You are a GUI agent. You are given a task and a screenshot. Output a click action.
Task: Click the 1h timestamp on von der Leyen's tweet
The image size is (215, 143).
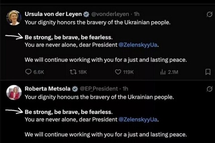[136, 14]
